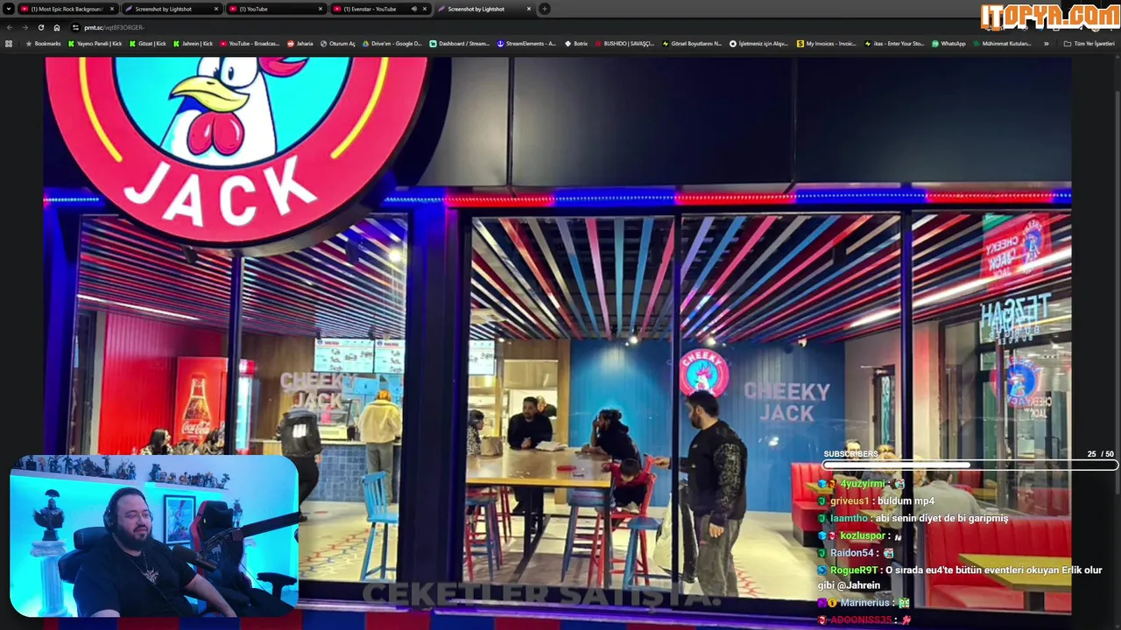The image size is (1121, 630).
Task: Open the browser home page
Action: [x=57, y=27]
